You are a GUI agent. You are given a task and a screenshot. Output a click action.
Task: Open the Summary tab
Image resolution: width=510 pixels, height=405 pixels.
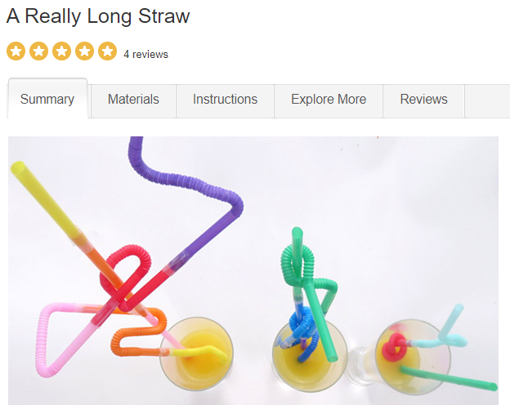pyautogui.click(x=47, y=99)
